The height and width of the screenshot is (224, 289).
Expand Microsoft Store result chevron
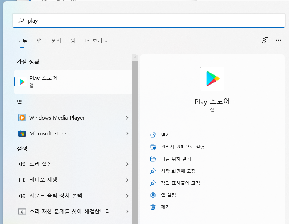pyautogui.click(x=127, y=133)
